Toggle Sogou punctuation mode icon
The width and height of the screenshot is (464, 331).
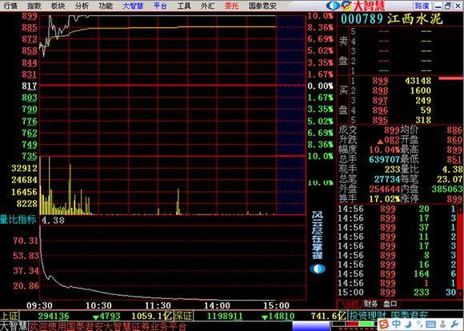(x=420, y=324)
